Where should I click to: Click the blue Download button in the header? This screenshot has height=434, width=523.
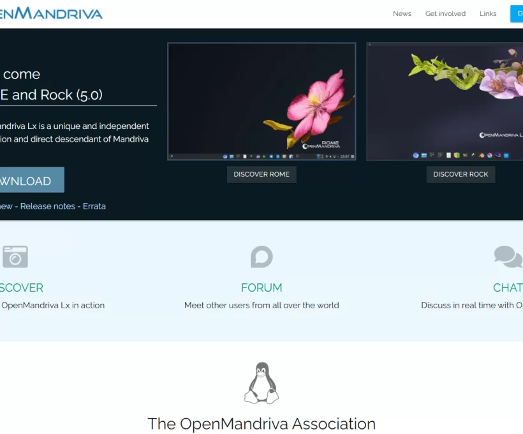coord(517,13)
